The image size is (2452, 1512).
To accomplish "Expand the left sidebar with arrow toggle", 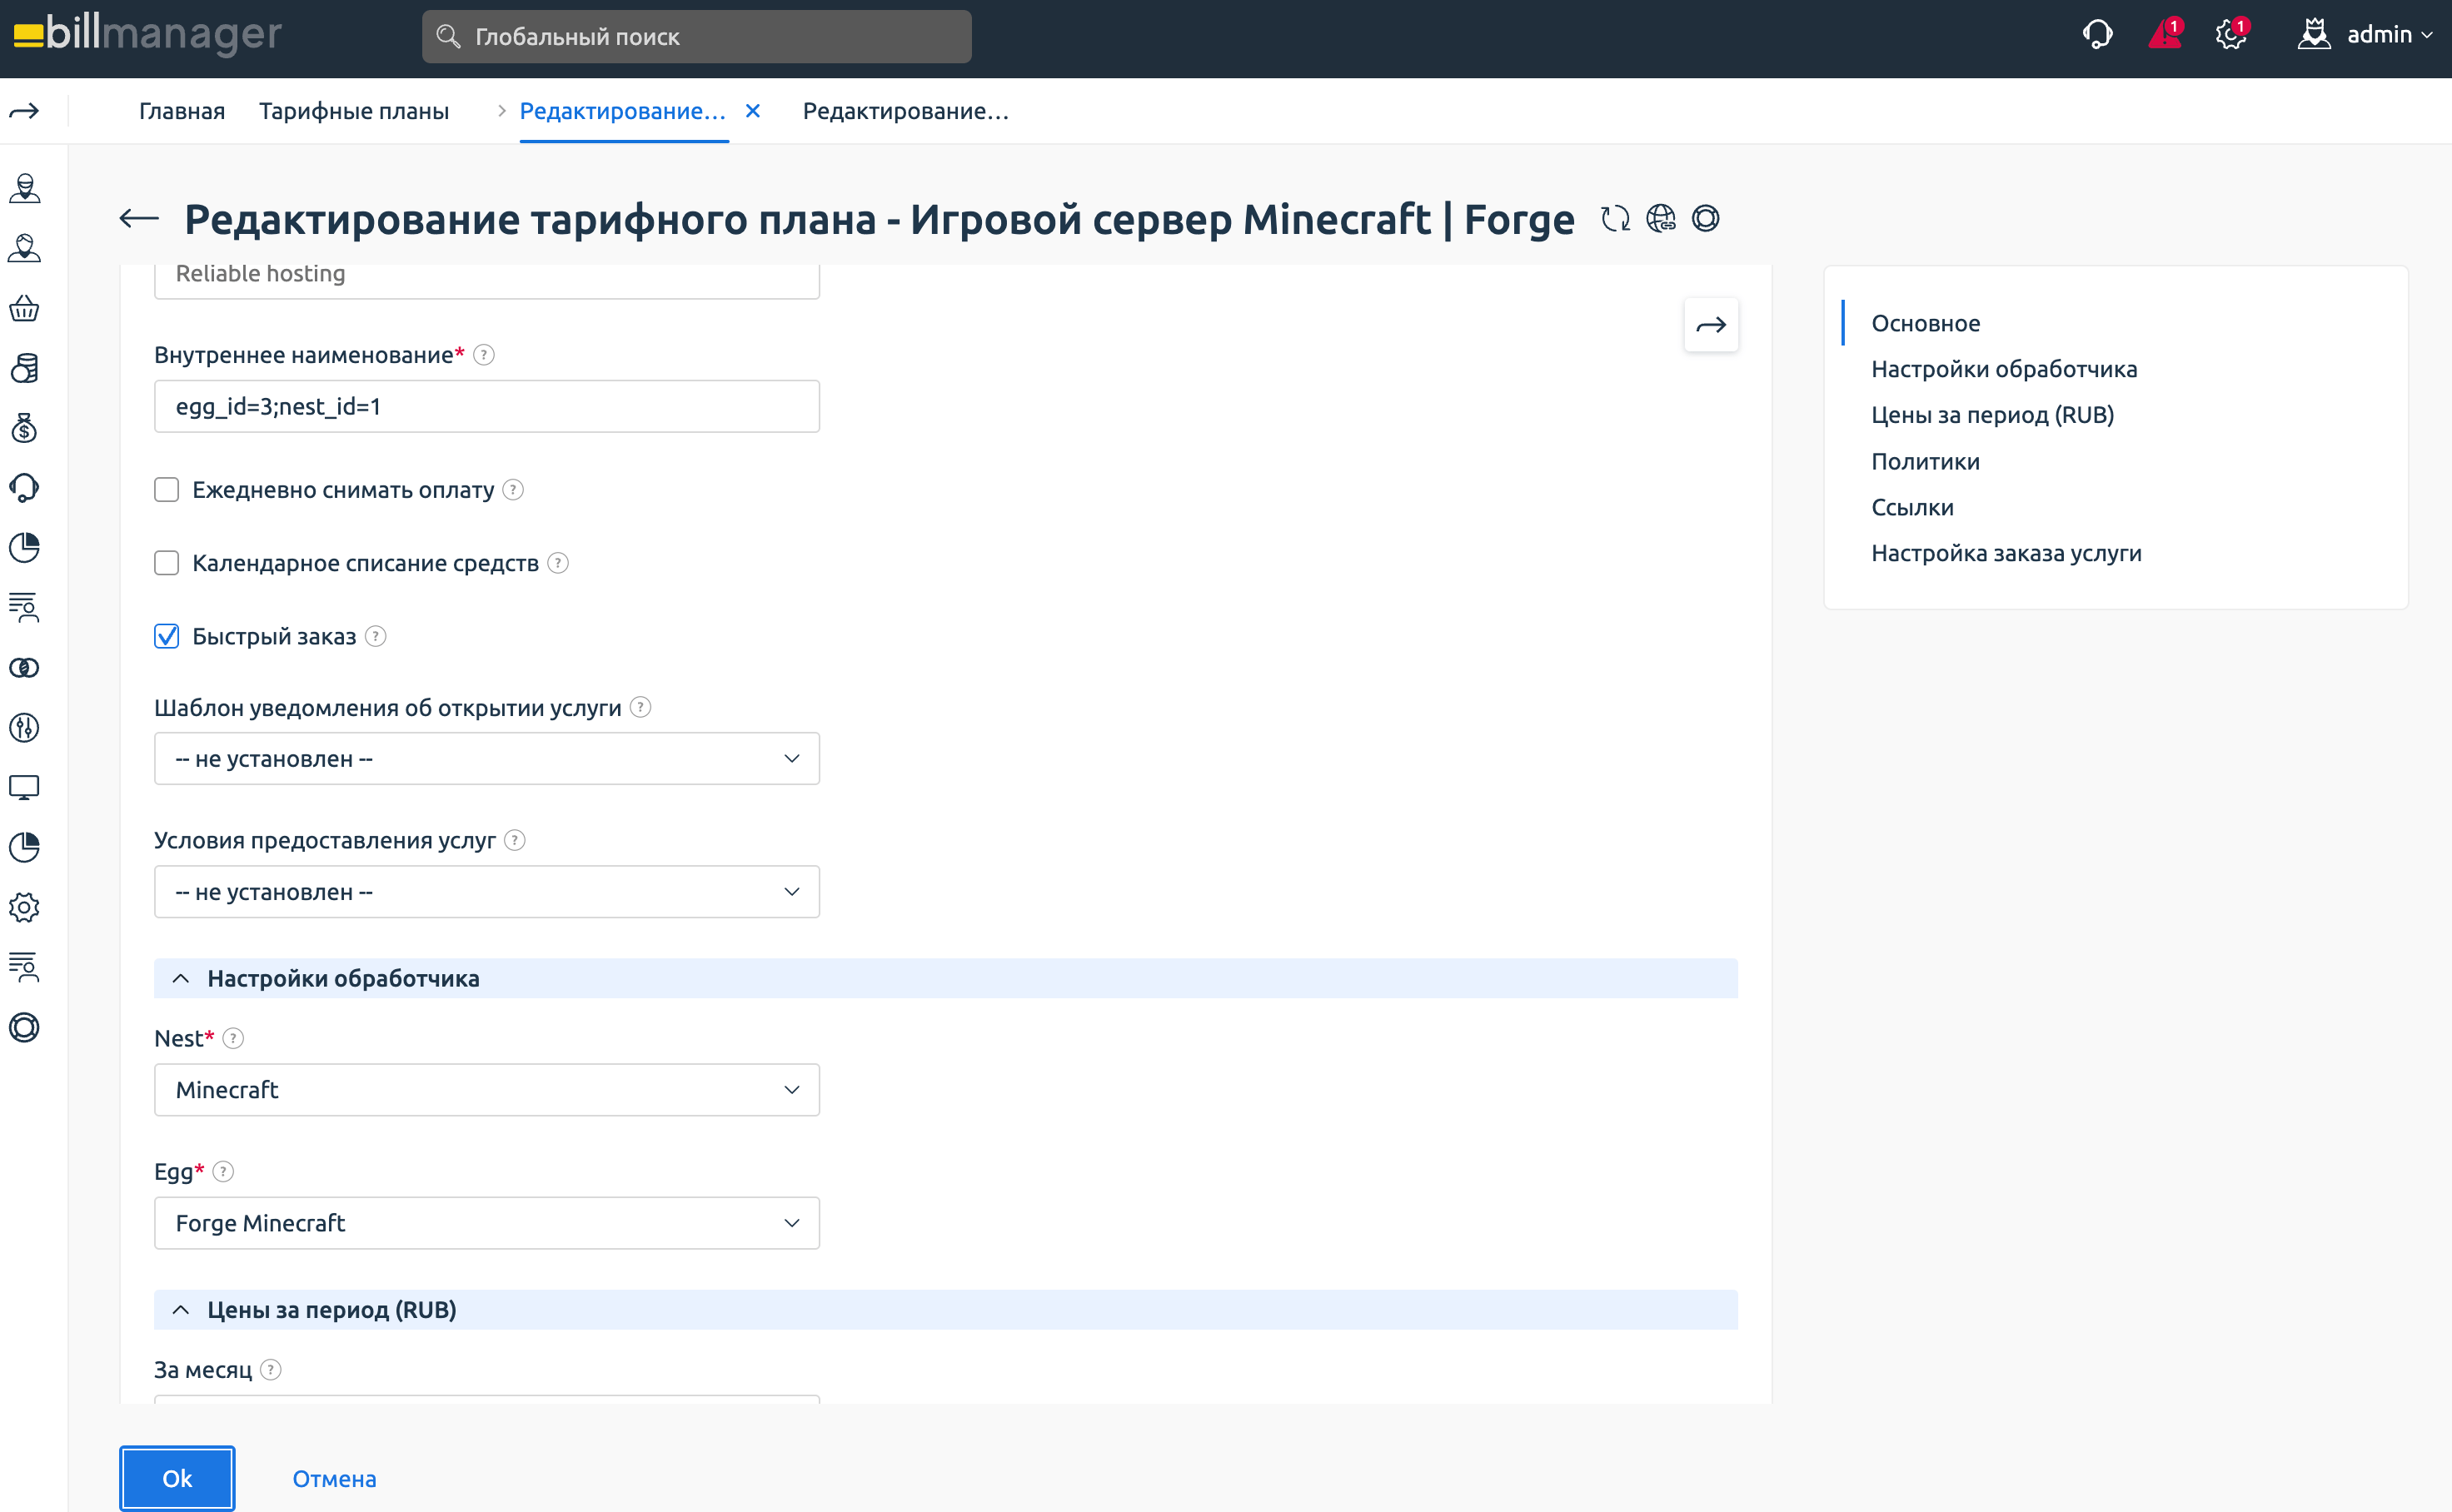I will click(x=25, y=111).
